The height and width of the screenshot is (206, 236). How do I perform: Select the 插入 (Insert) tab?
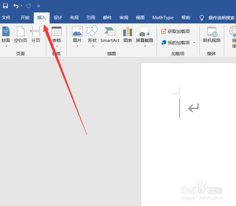(42, 18)
